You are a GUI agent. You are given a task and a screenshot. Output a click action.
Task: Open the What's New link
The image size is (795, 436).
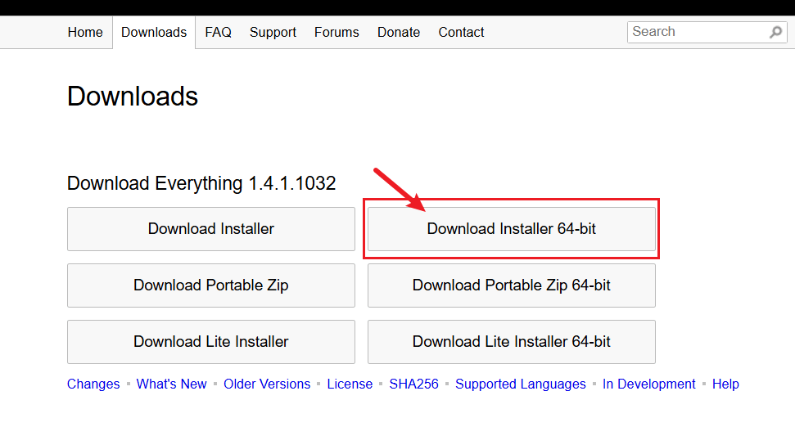click(x=171, y=384)
